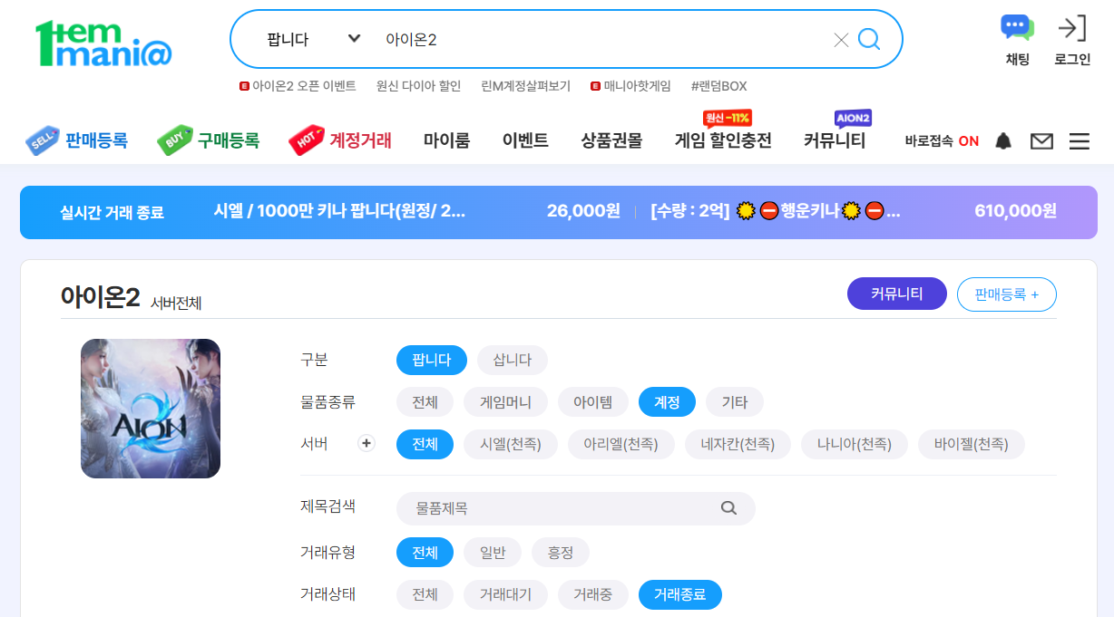This screenshot has width=1114, height=617.
Task: Select 아이템 item type
Action: tap(593, 402)
